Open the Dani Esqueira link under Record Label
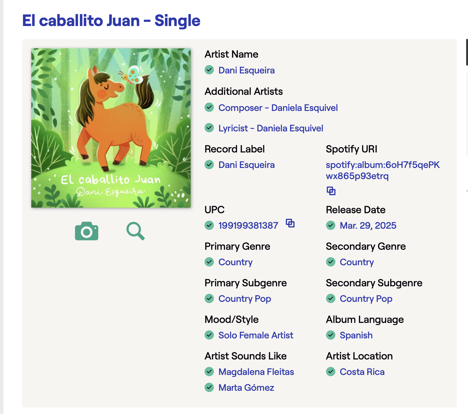 (246, 165)
